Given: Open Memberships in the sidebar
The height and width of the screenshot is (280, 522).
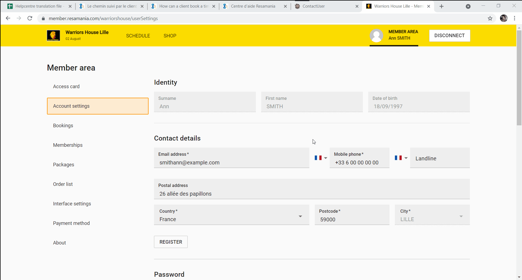Looking at the screenshot, I should [98, 145].
